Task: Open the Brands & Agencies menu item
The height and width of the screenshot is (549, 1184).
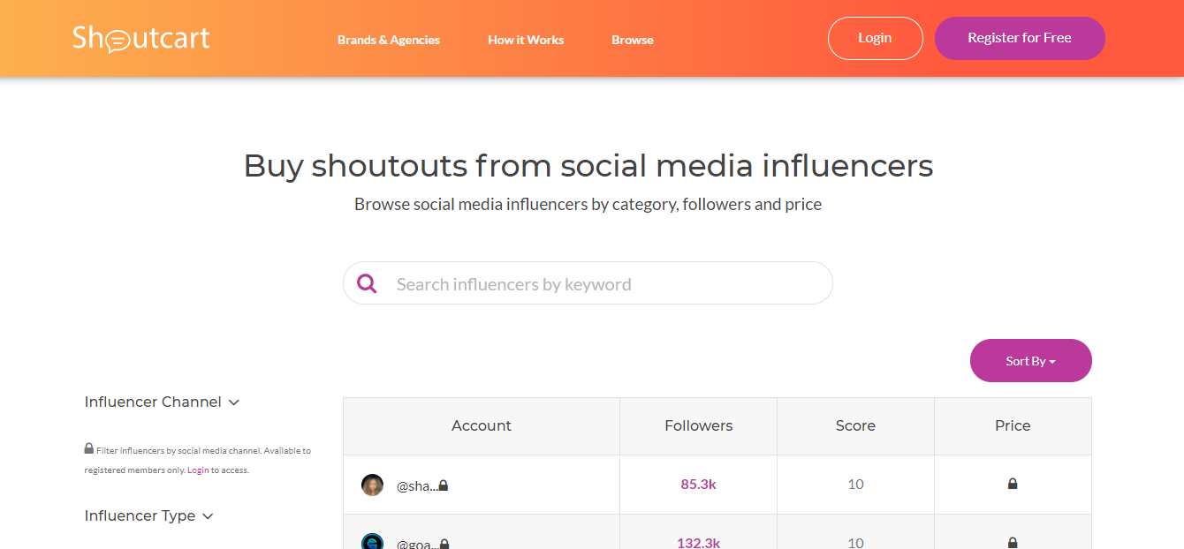Action: point(389,40)
